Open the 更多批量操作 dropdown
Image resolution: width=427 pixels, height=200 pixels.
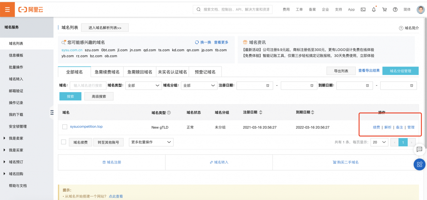[x=150, y=142]
